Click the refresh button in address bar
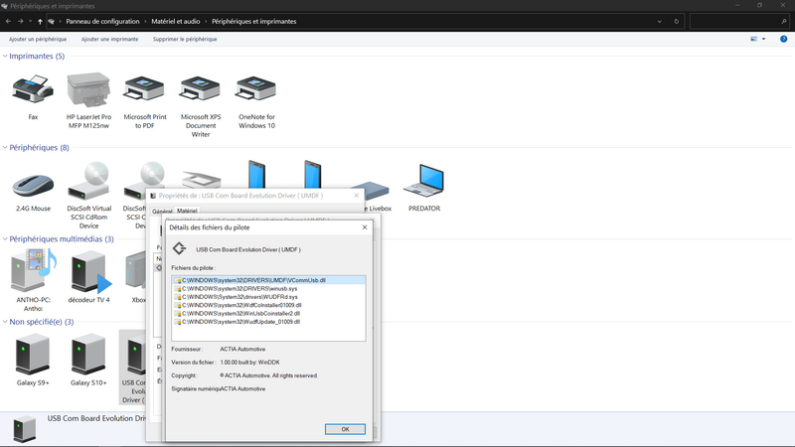The height and width of the screenshot is (447, 795). coord(677,21)
